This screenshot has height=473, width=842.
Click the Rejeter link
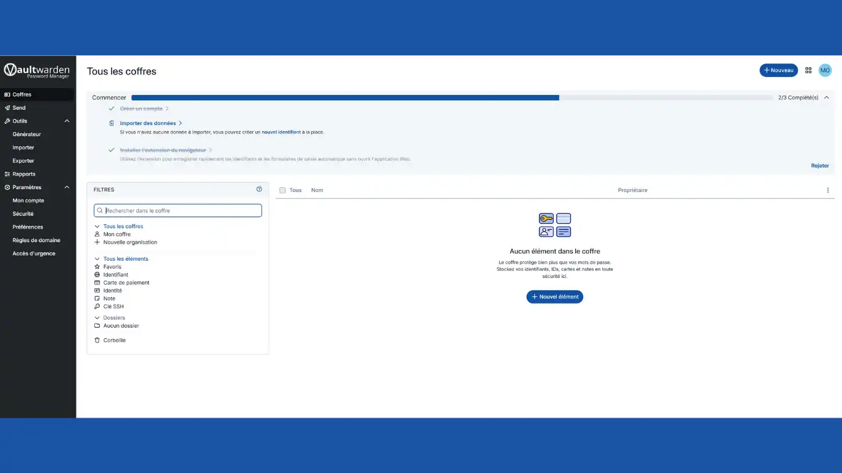tap(819, 166)
